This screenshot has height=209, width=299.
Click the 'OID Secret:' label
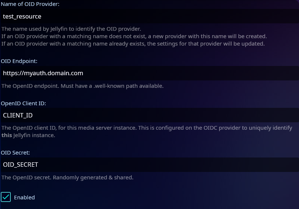click(16, 152)
